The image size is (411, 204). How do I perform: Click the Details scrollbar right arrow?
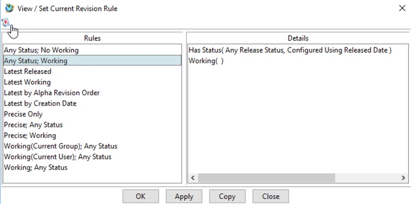[x=403, y=178]
